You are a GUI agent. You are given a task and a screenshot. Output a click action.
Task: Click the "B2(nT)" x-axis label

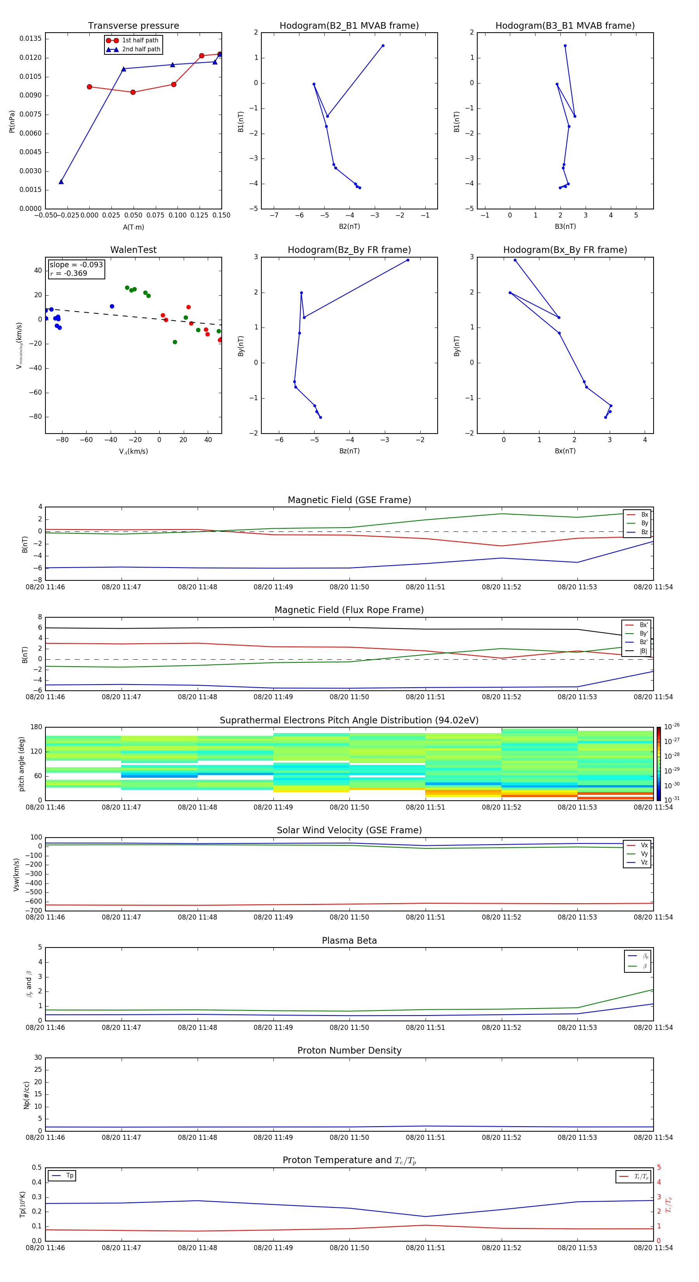(x=349, y=226)
